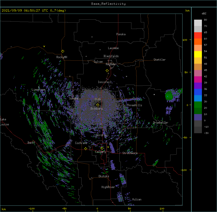Click the Calgary city label
Image resolution: width=217 pixels, height=212 pixels.
(x=100, y=152)
